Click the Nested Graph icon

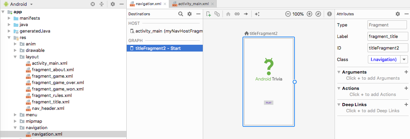[217, 14]
